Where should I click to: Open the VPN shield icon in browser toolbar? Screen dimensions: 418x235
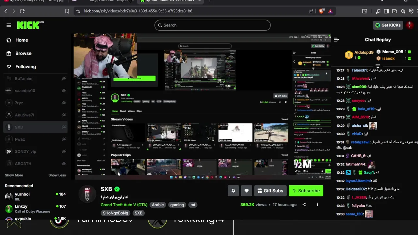coord(411,11)
